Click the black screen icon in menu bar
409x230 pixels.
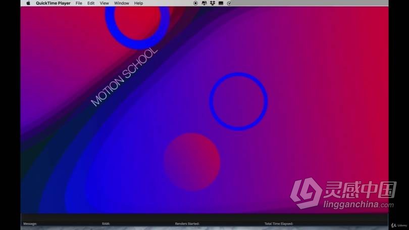(221, 3)
